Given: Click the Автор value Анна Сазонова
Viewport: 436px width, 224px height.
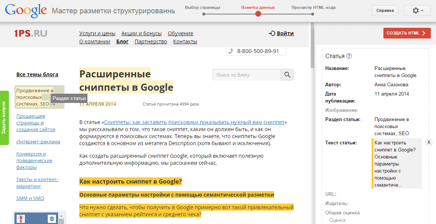Looking at the screenshot, I should click(391, 85).
